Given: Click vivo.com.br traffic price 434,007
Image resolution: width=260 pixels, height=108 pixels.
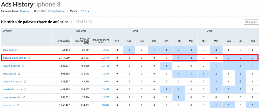Looking at the screenshot, I should click(x=85, y=105).
